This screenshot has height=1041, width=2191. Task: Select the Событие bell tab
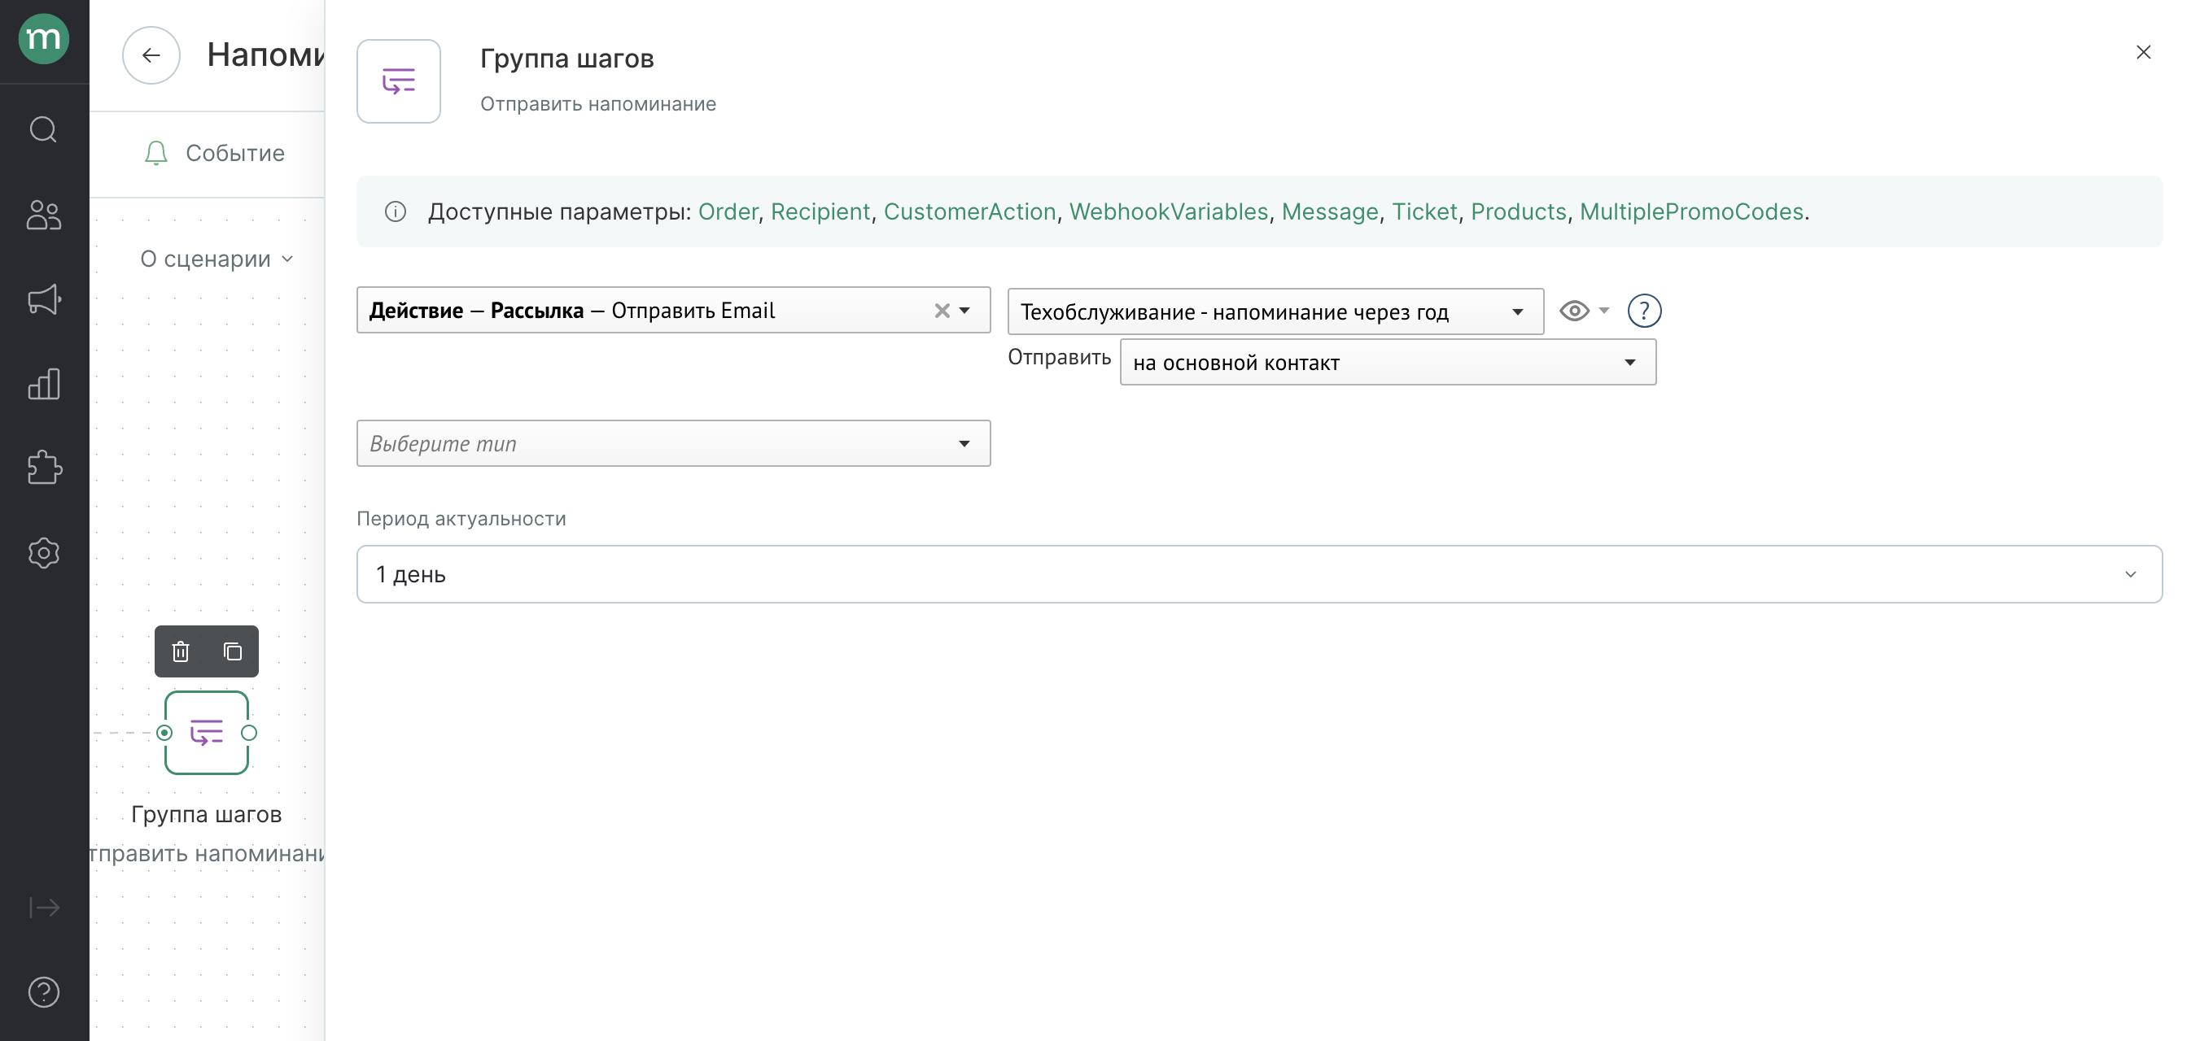(214, 153)
